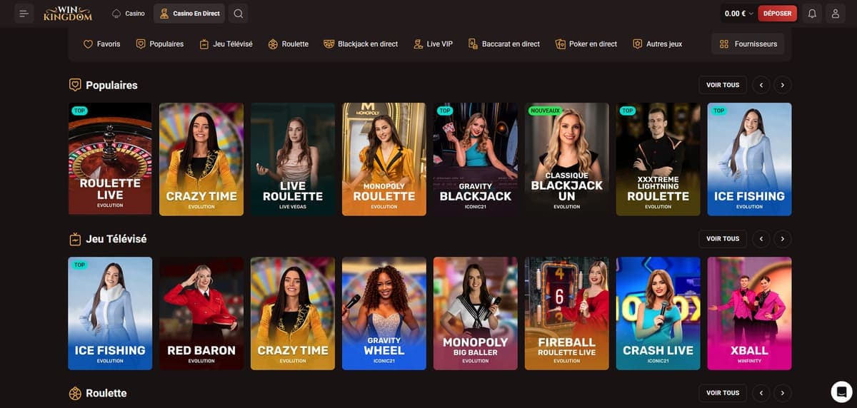Open Poker en direct category
The width and height of the screenshot is (857, 408).
tap(586, 44)
